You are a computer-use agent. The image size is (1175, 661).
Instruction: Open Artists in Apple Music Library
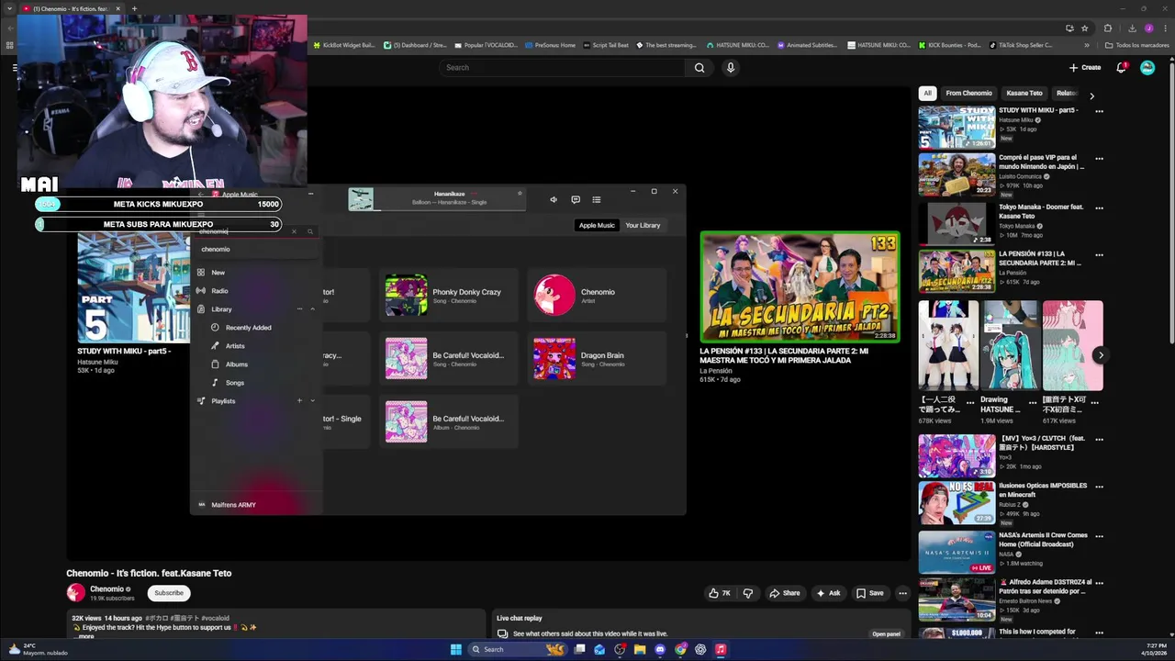point(257,346)
